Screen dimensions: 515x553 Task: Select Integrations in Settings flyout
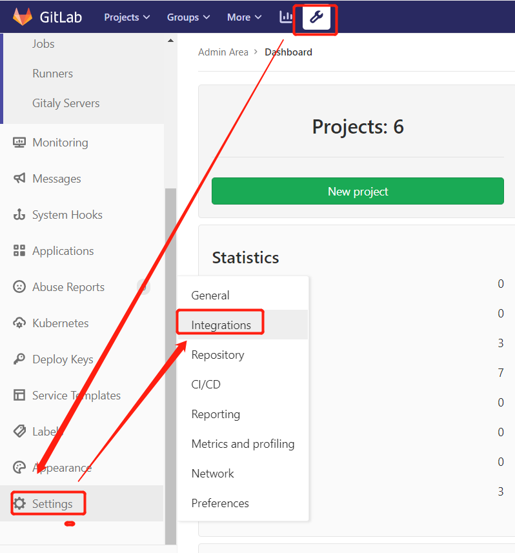pos(243,325)
